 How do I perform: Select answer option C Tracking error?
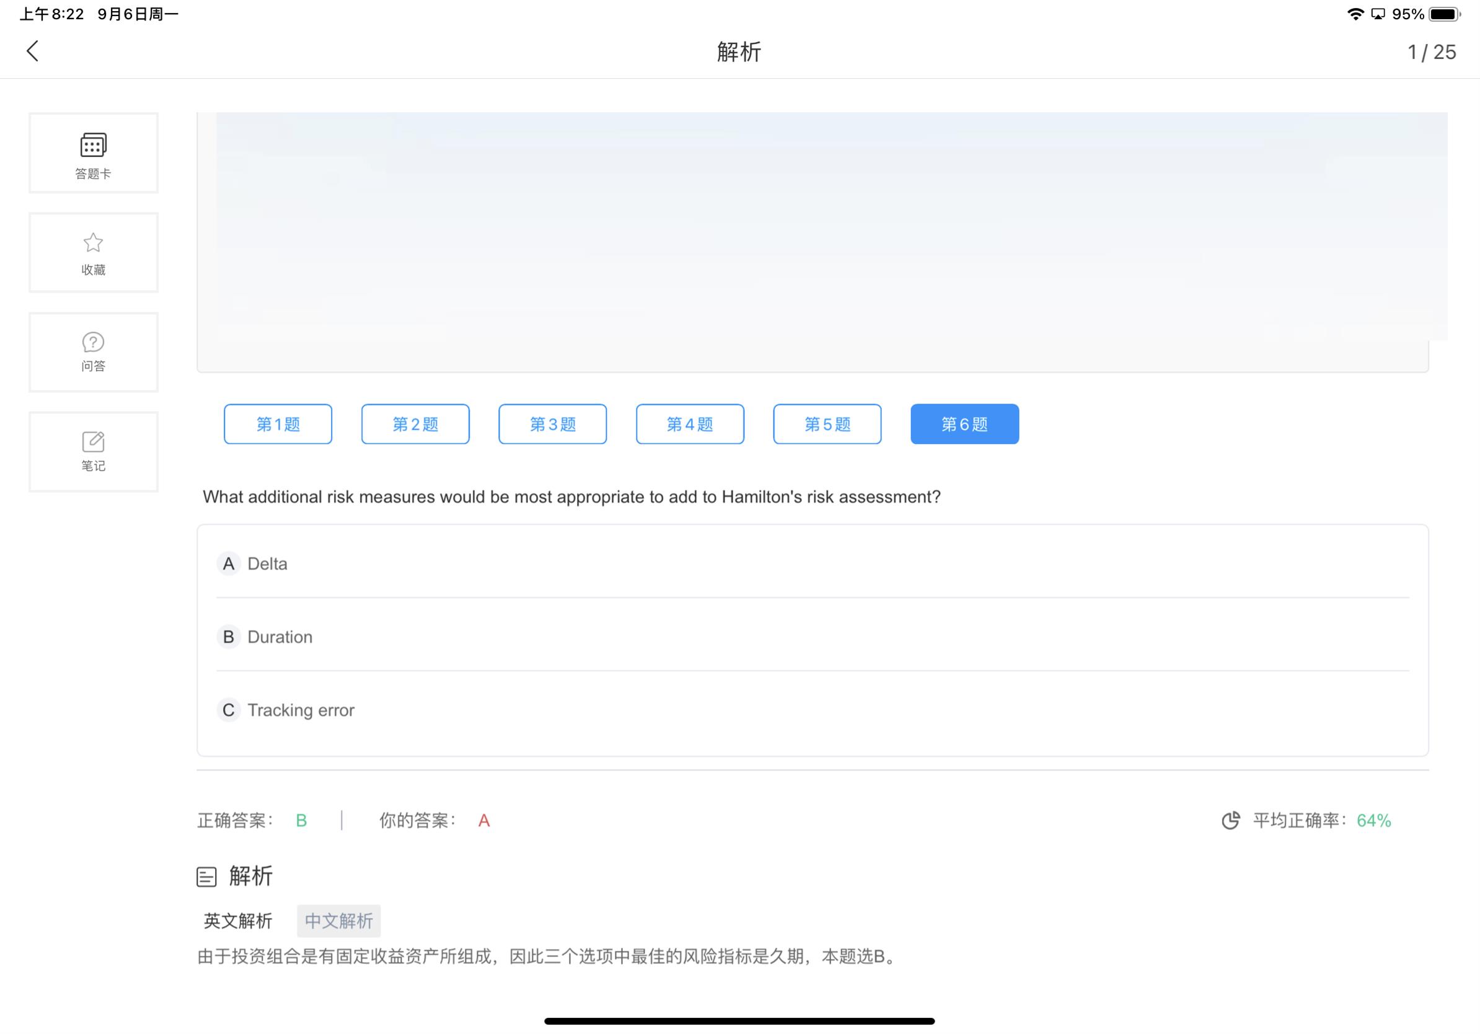coord(301,710)
